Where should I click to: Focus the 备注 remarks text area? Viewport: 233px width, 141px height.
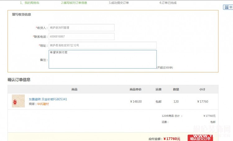[103, 59]
